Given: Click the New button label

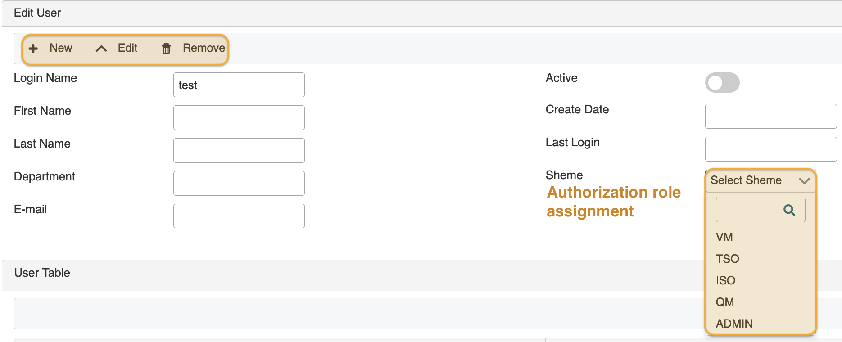Looking at the screenshot, I should click(61, 48).
